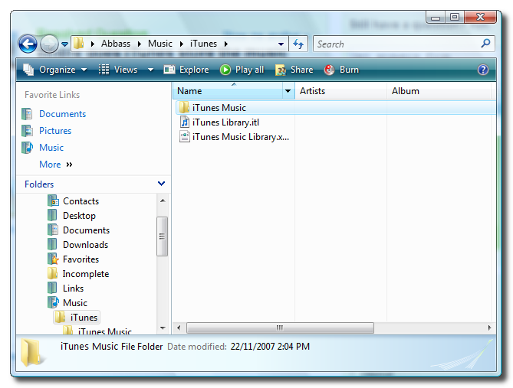The height and width of the screenshot is (388, 513).
Task: Click Play all in the toolbar
Action: click(242, 70)
